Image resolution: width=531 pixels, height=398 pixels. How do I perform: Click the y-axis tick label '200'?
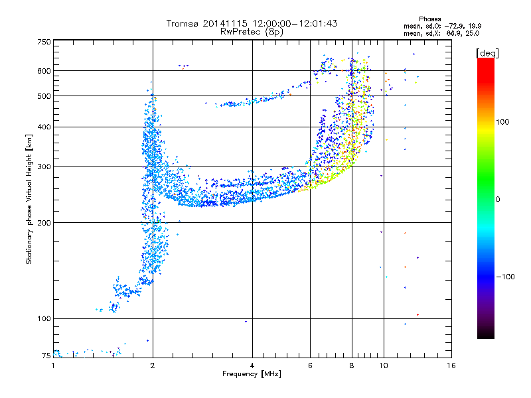point(44,223)
